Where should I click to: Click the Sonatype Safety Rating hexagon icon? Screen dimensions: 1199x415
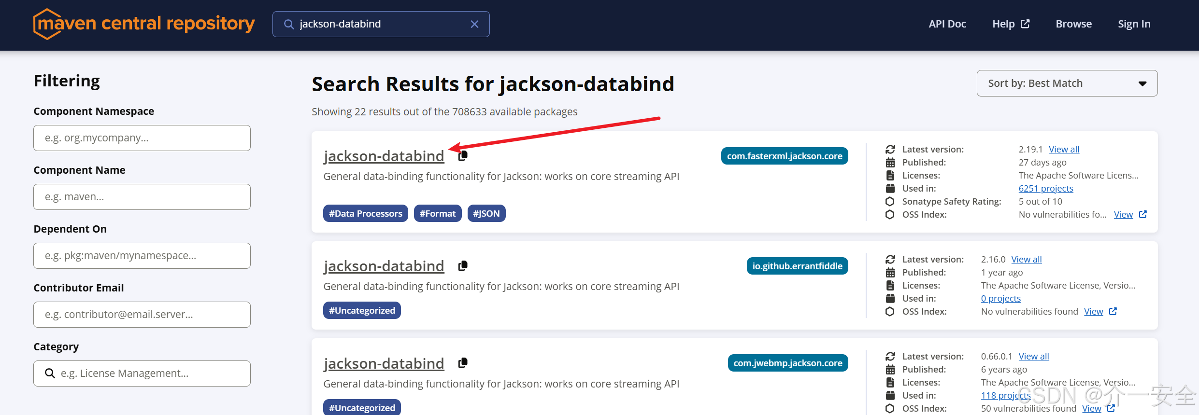tap(890, 201)
